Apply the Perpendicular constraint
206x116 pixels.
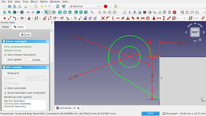(128, 18)
